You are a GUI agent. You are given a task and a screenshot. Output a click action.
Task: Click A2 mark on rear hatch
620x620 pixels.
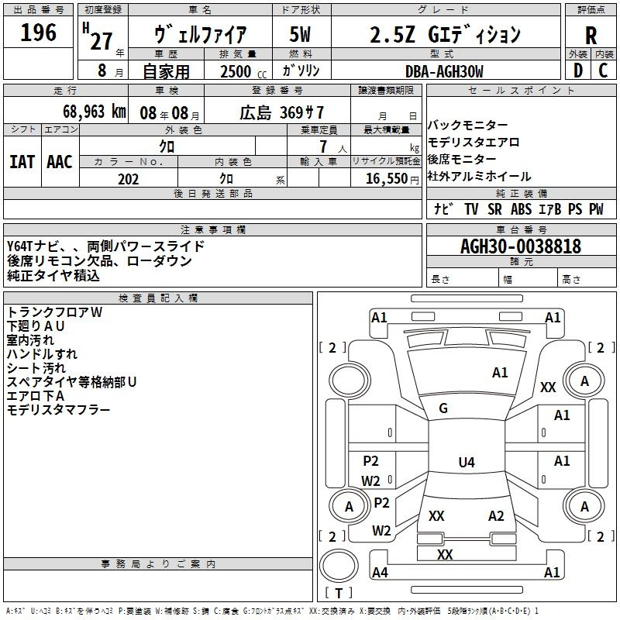point(496,516)
